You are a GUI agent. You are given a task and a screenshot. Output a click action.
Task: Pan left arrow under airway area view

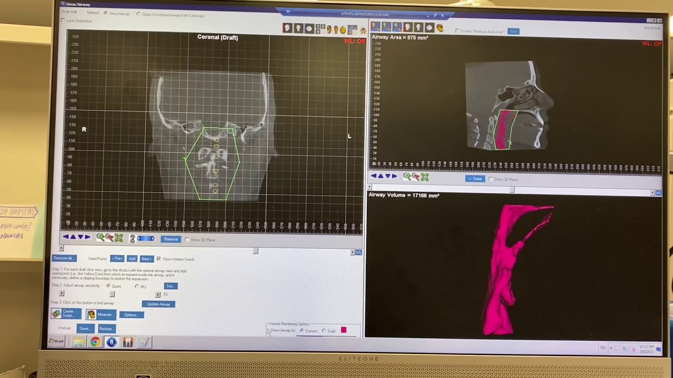(373, 176)
